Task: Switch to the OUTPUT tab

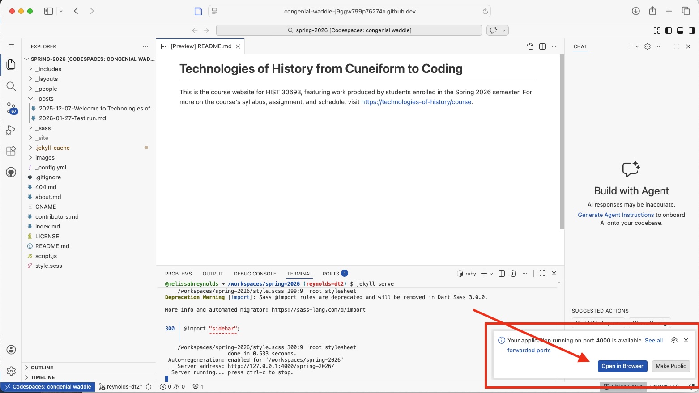Action: pyautogui.click(x=213, y=273)
